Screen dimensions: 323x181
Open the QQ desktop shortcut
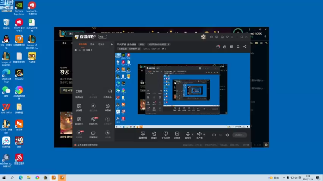coord(6,42)
